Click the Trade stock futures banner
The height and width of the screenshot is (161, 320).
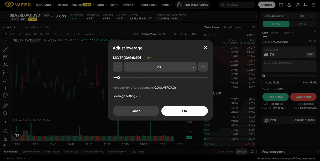point(192,5)
